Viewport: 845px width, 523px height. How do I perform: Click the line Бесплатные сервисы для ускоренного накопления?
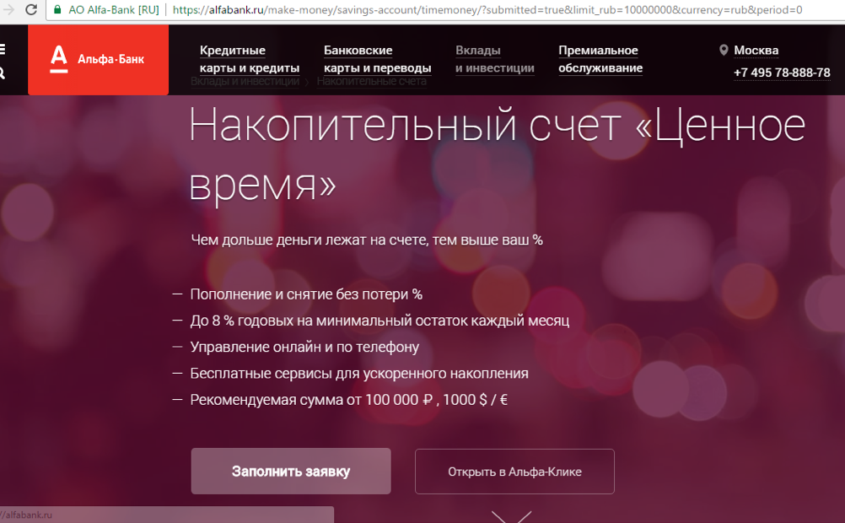pyautogui.click(x=359, y=374)
